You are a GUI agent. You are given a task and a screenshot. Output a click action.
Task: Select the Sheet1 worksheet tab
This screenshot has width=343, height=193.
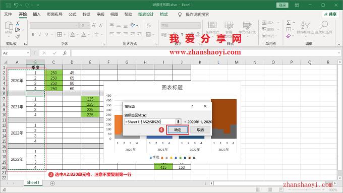(33, 182)
